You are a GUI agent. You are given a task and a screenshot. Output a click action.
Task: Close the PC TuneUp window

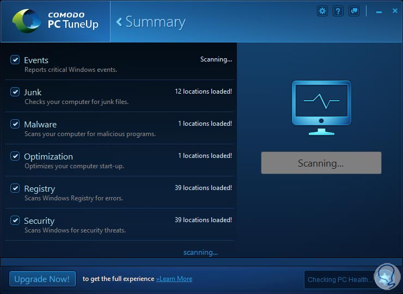tap(395, 11)
